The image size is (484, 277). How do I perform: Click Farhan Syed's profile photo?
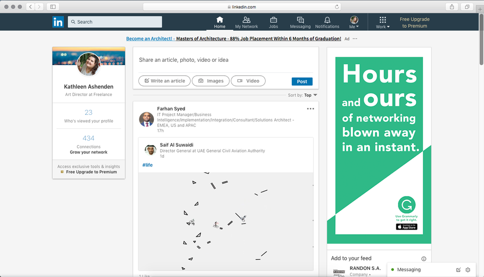tap(147, 119)
